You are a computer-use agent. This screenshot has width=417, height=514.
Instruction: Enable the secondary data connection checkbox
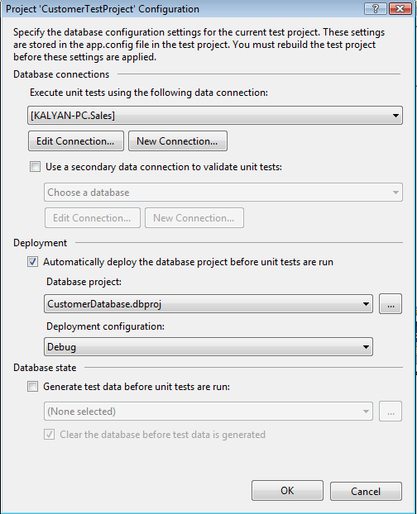(x=35, y=167)
